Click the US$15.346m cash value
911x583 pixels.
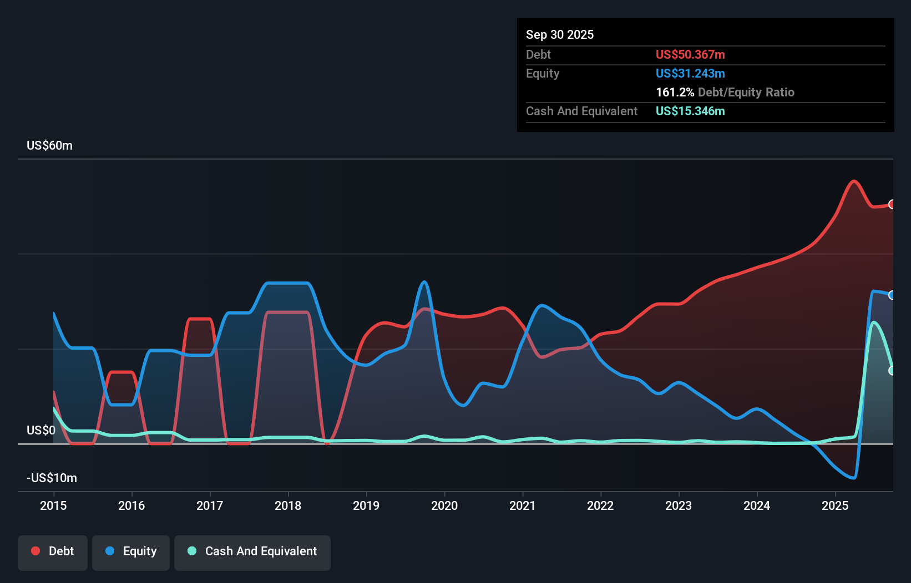pos(690,111)
